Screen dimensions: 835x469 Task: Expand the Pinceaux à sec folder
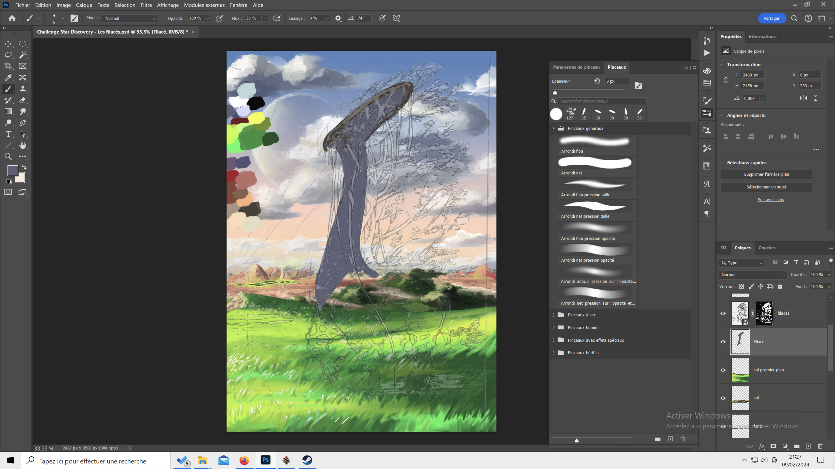[554, 315]
